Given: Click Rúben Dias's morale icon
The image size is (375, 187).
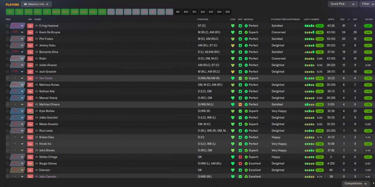Looking at the screenshot, I should (x=246, y=137).
